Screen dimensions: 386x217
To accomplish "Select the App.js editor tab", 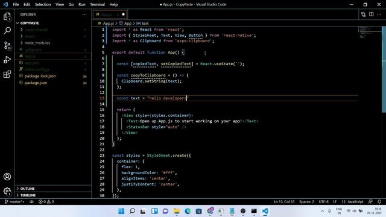I will coord(110,14).
